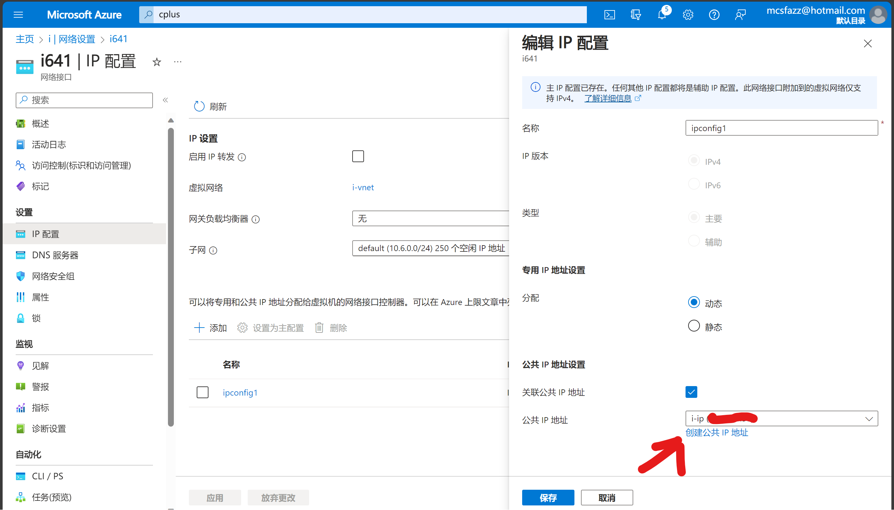Edit the 名称 field containing ipconfig1

pos(782,128)
